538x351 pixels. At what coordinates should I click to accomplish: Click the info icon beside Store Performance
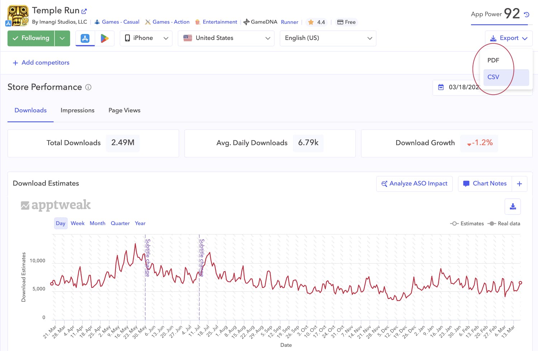pos(88,87)
